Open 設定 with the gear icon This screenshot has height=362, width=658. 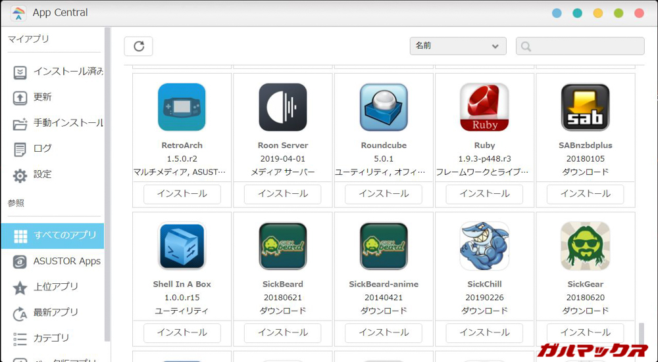[43, 175]
